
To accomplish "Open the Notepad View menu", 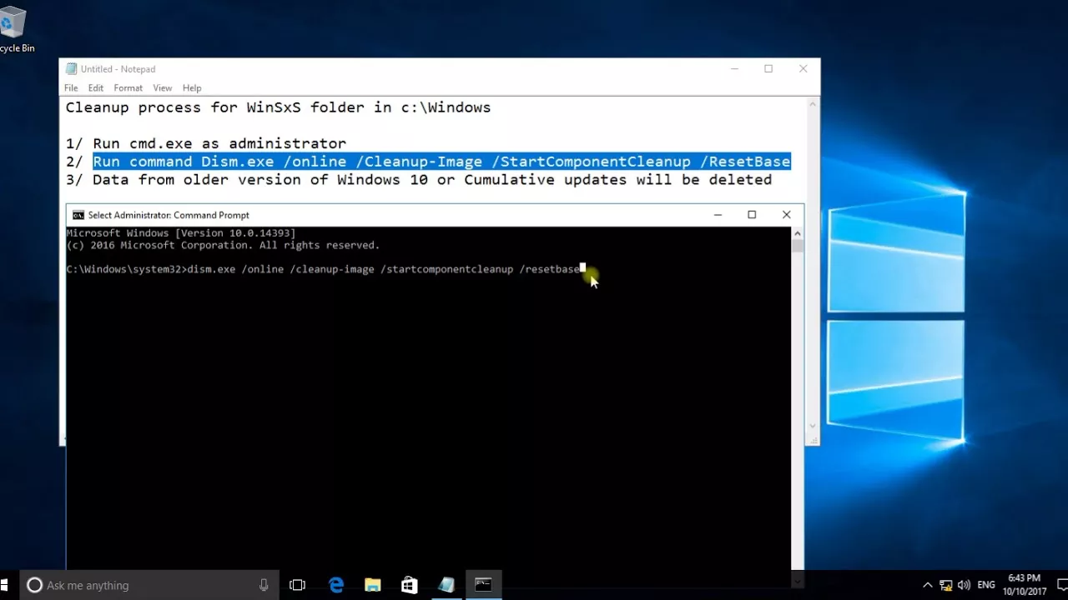I will coord(163,87).
